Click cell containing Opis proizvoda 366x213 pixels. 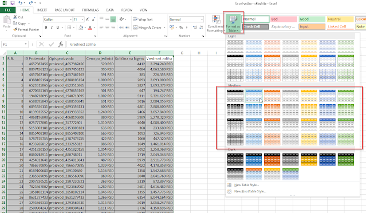pos(67,58)
